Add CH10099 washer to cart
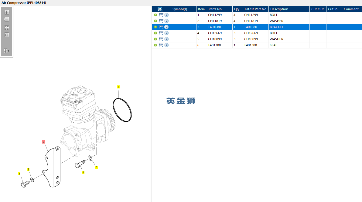The width and height of the screenshot is (362, 202). click(x=161, y=39)
